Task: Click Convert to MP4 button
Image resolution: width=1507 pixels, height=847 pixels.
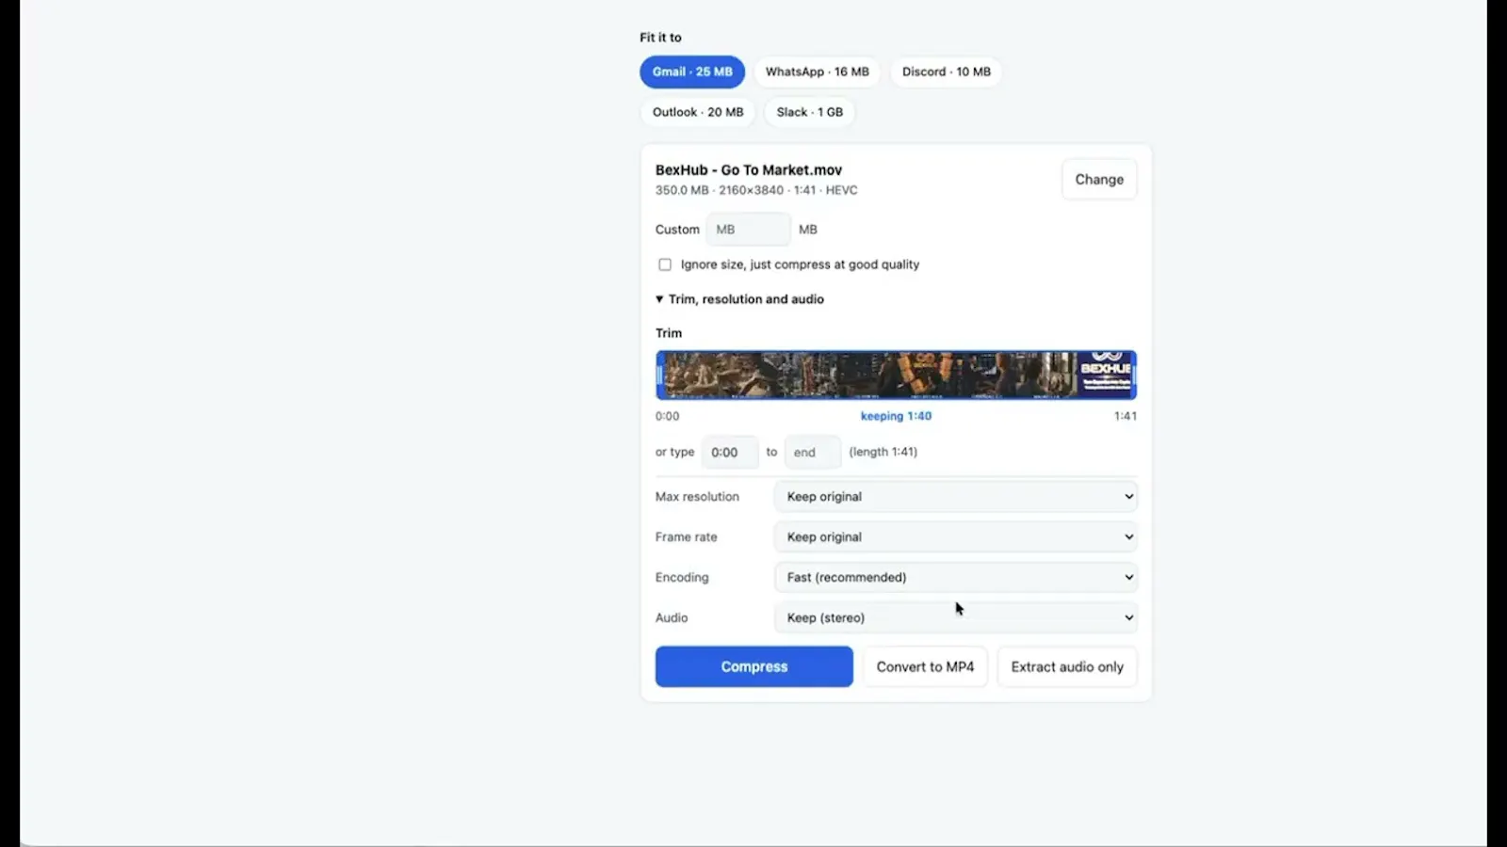Action: 925,666
